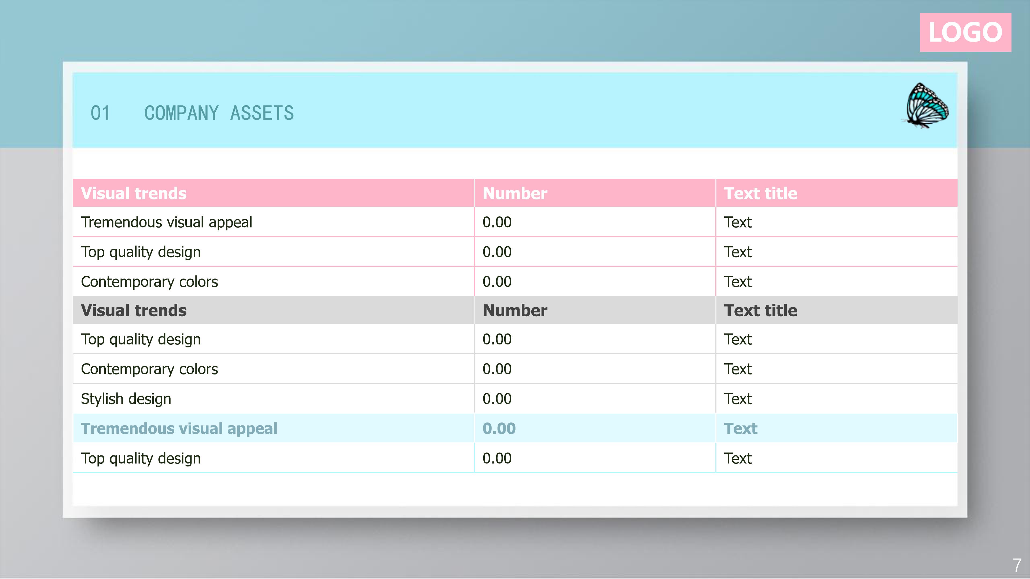Click gray Number header cell
The width and height of the screenshot is (1030, 579).
pos(515,310)
